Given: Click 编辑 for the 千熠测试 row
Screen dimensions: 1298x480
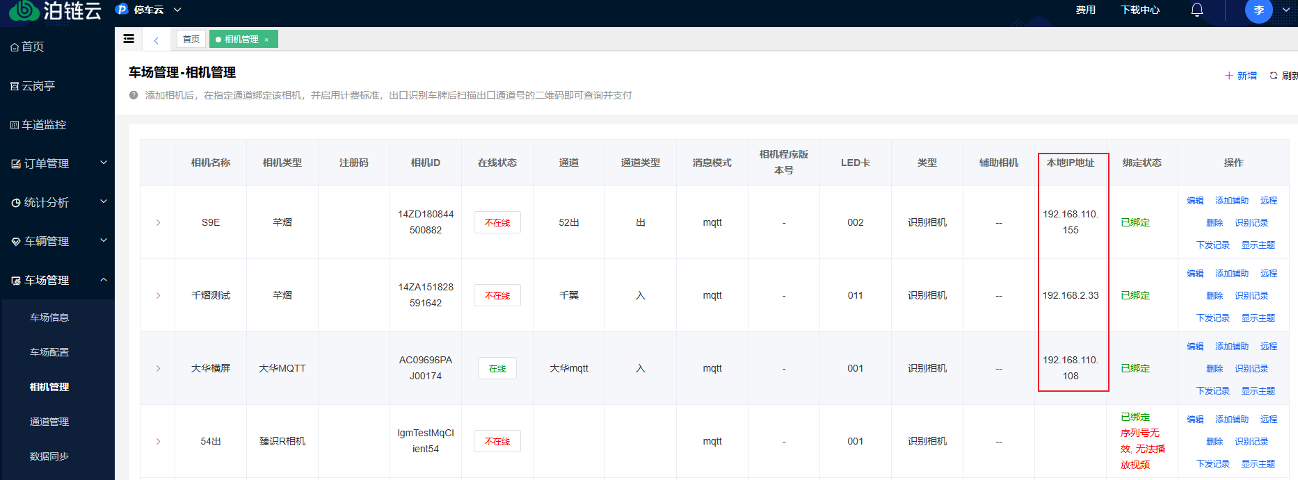Looking at the screenshot, I should (x=1195, y=274).
